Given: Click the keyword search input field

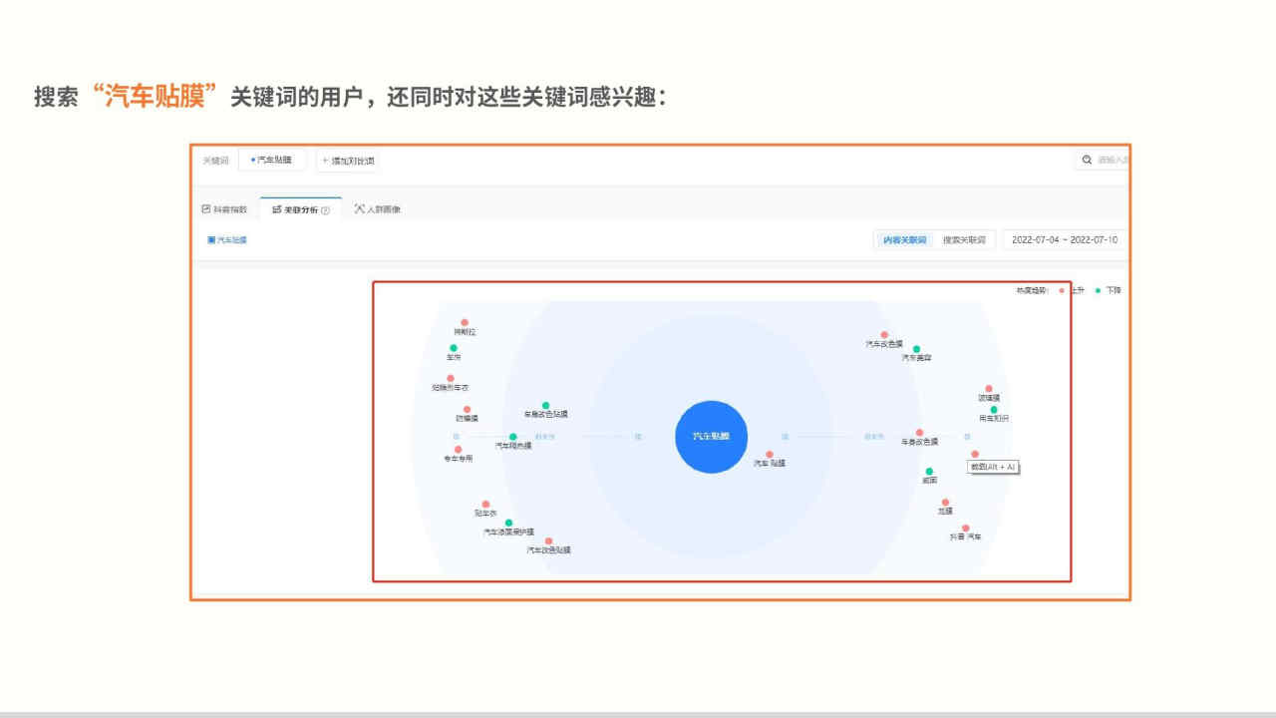Looking at the screenshot, I should pyautogui.click(x=1103, y=160).
